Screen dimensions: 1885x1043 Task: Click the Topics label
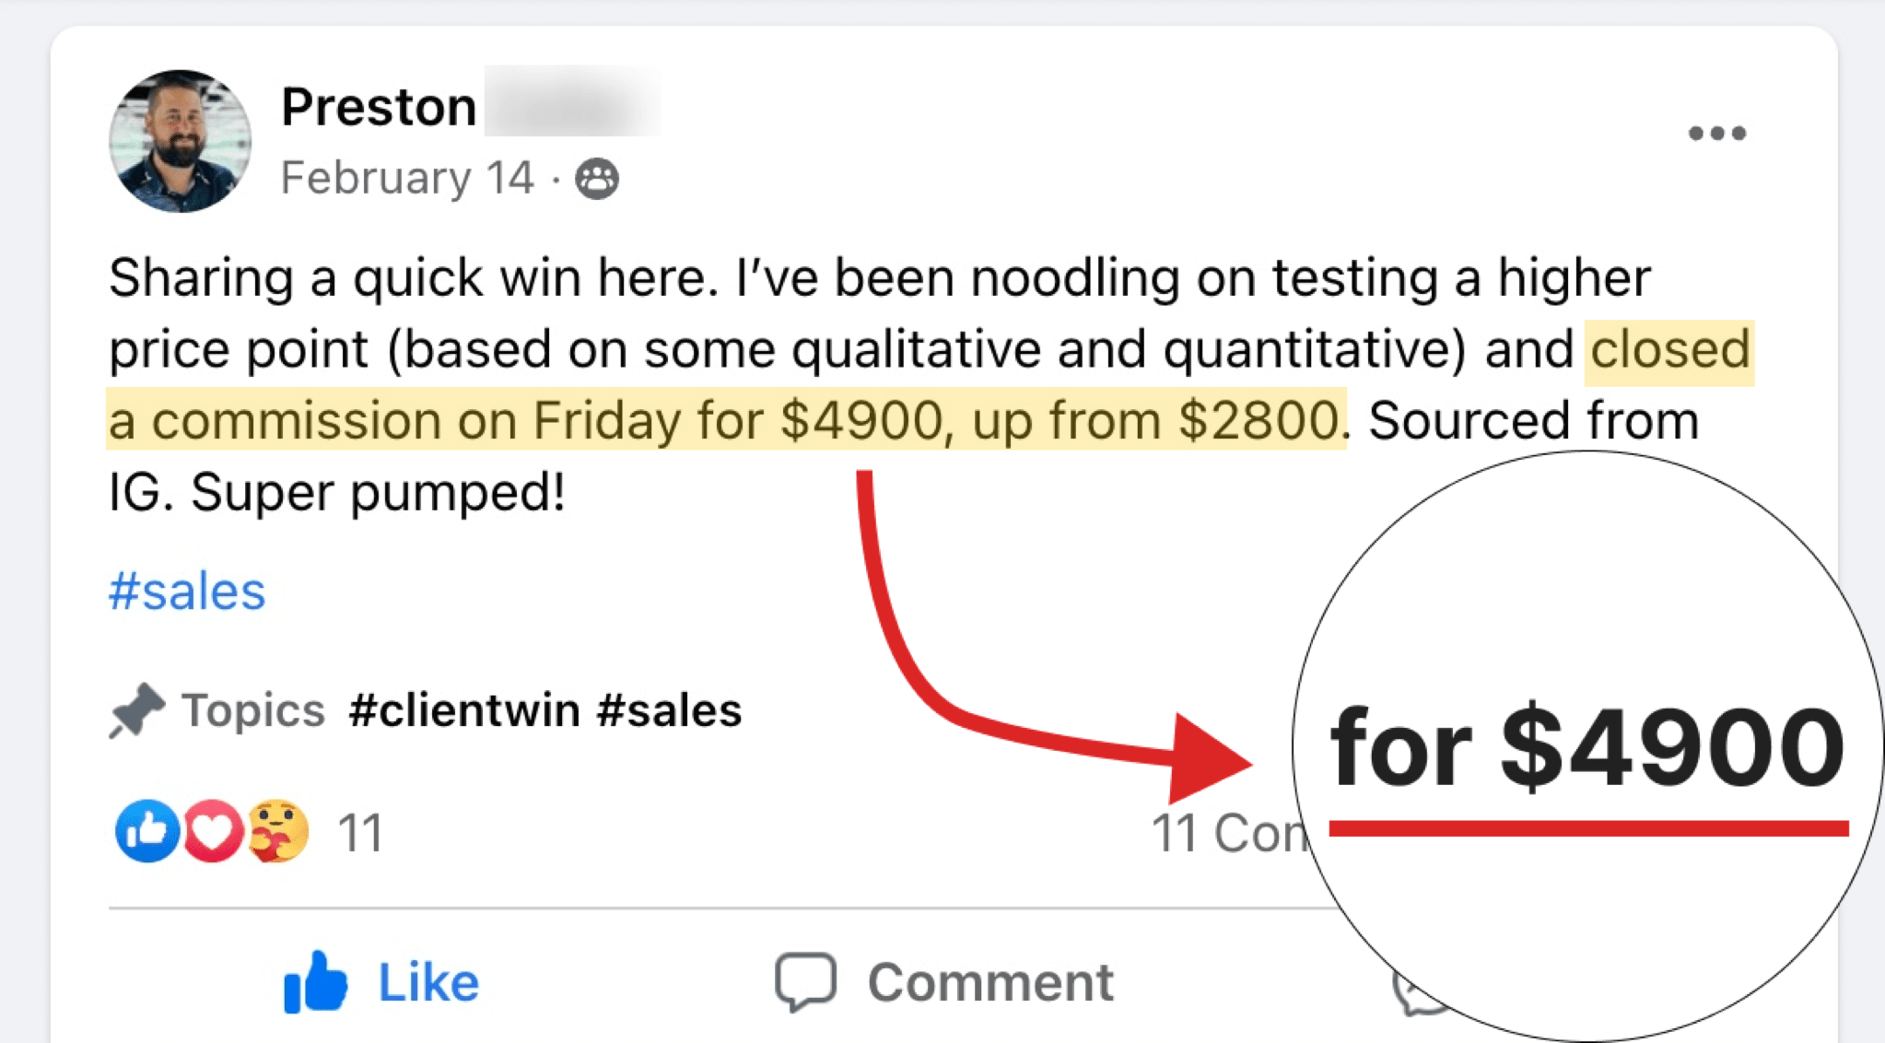click(253, 710)
